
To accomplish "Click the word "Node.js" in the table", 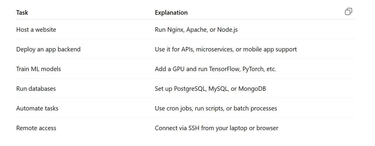I will (227, 30).
